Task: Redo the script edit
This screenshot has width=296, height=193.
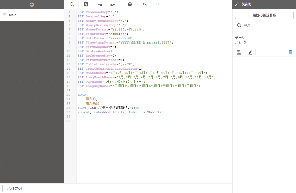Action: coord(158,4)
